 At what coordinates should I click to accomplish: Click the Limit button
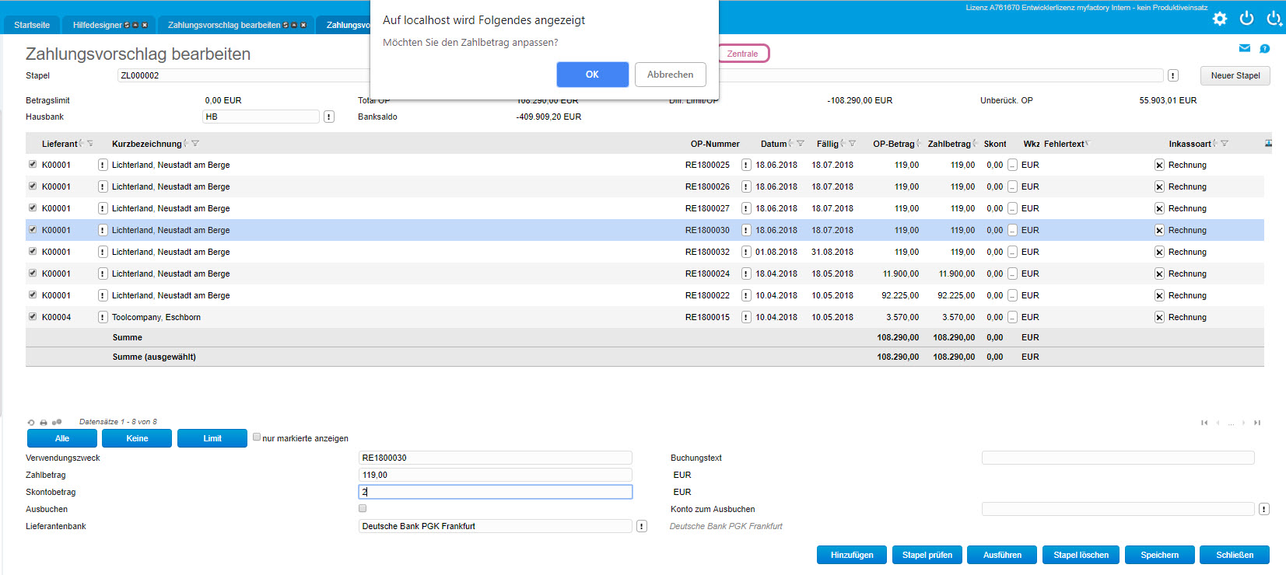(212, 438)
